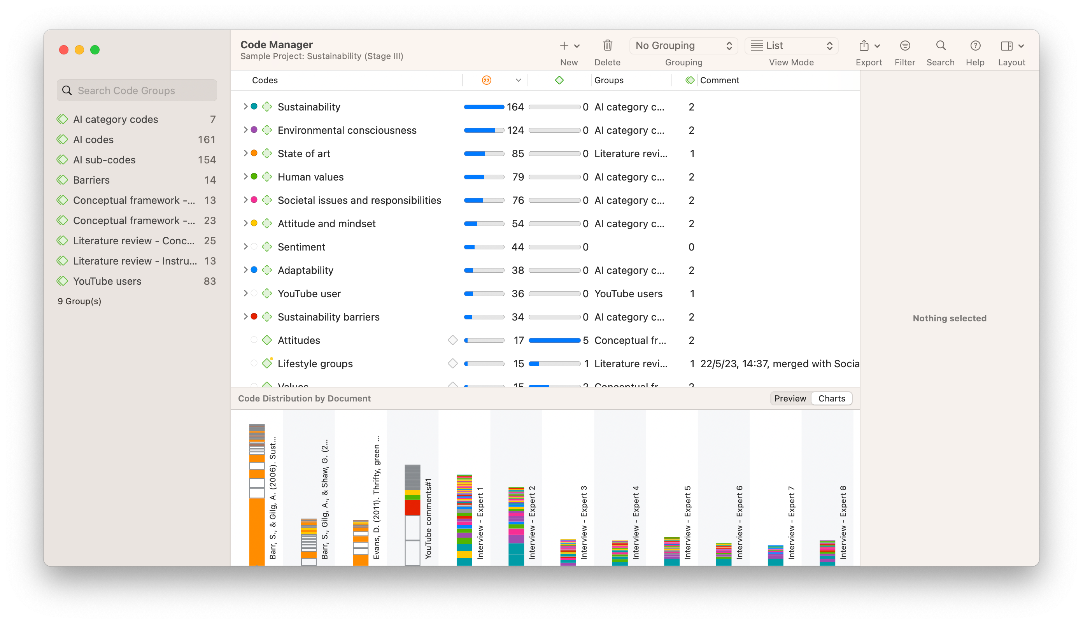Sort by the quotation count column icon
Image resolution: width=1083 pixels, height=624 pixels.
[x=486, y=80]
